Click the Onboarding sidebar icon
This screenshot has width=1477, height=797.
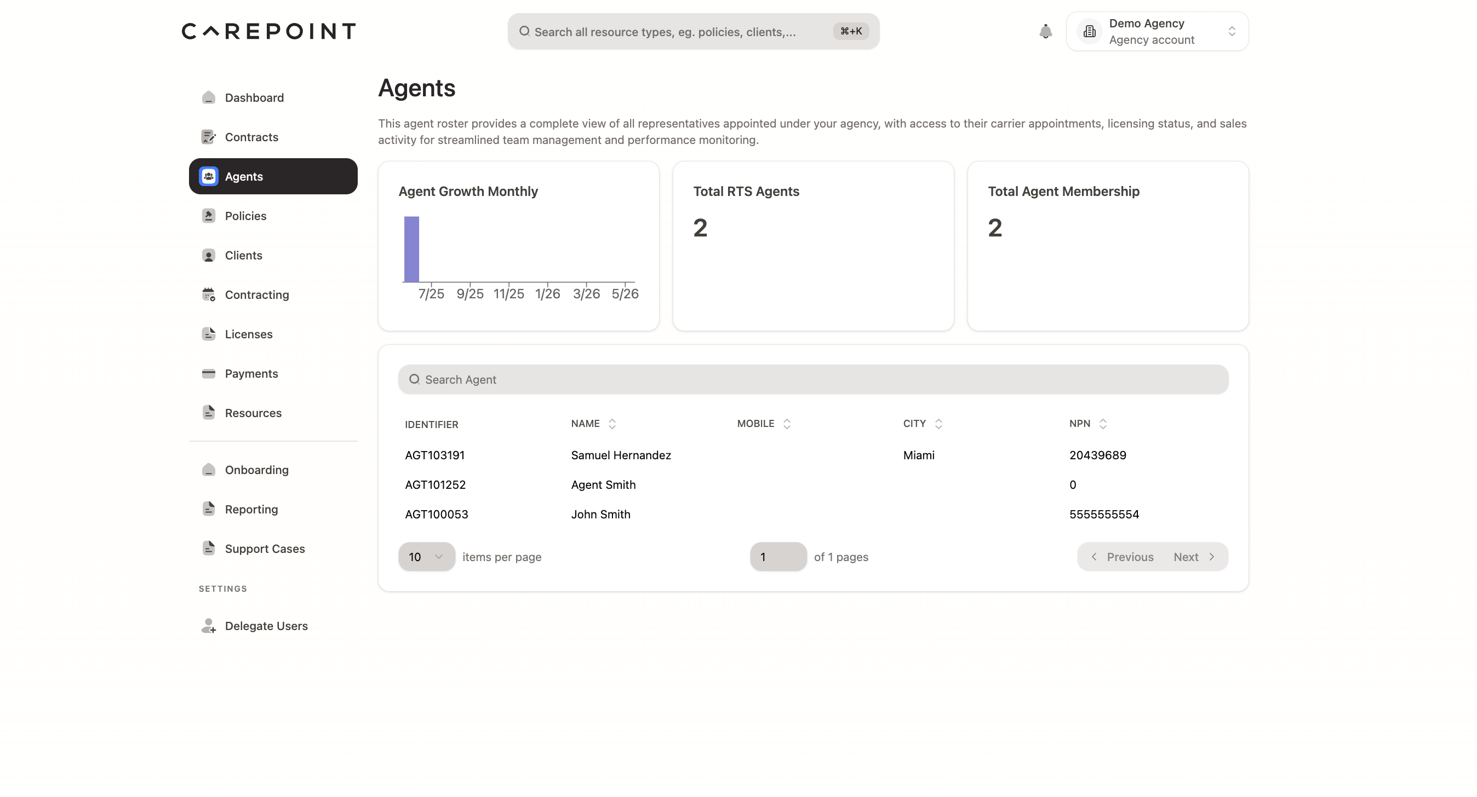tap(209, 470)
